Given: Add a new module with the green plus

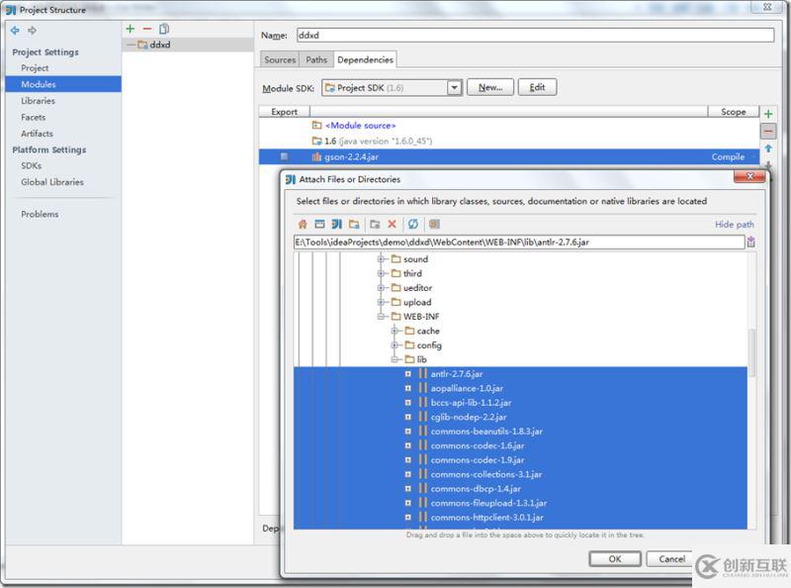Looking at the screenshot, I should coord(131,29).
